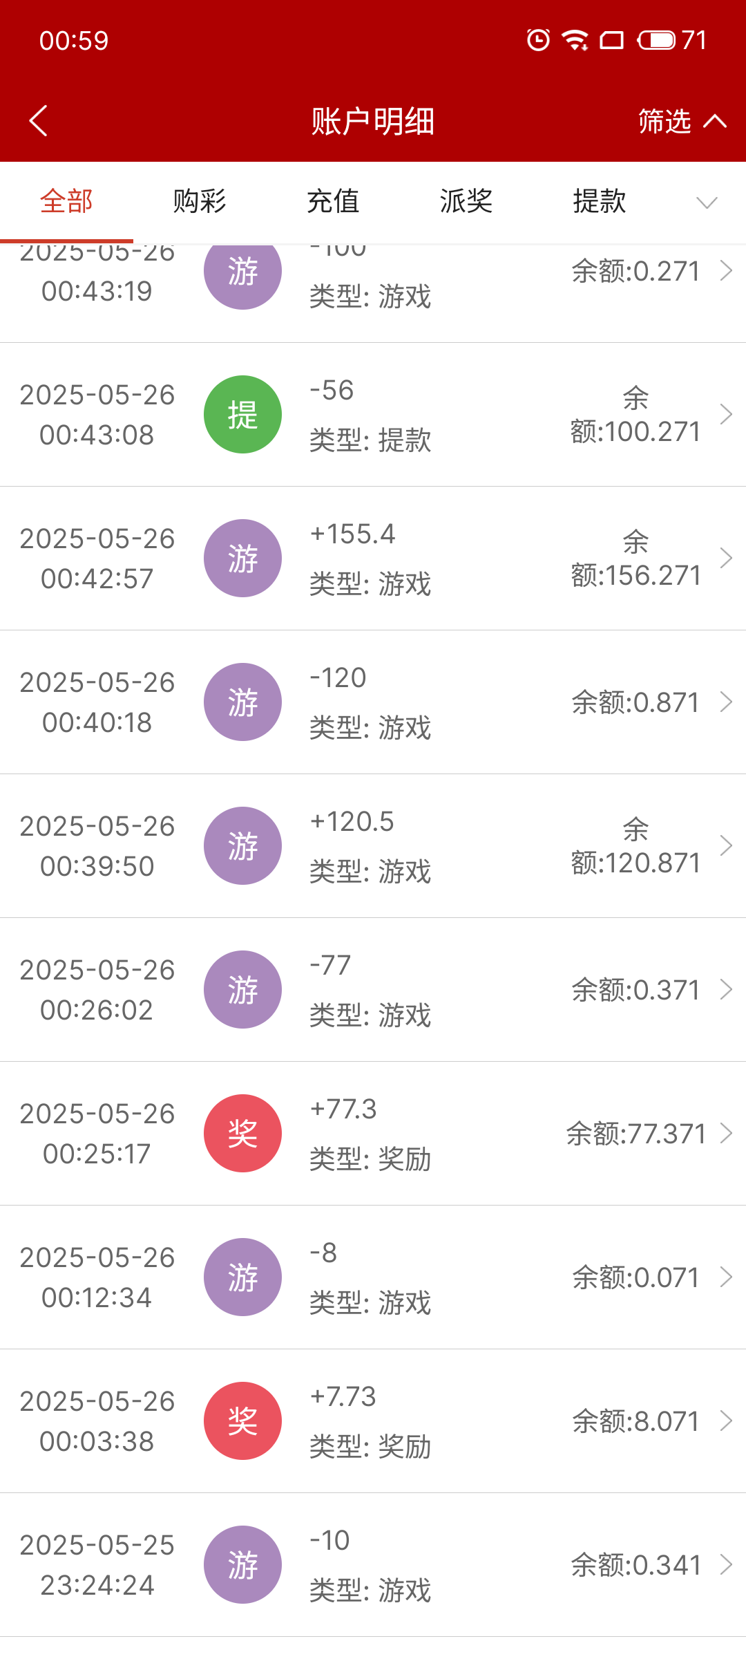Collapse the 筛选 filter chevron
The image size is (746, 1659).
715,122
